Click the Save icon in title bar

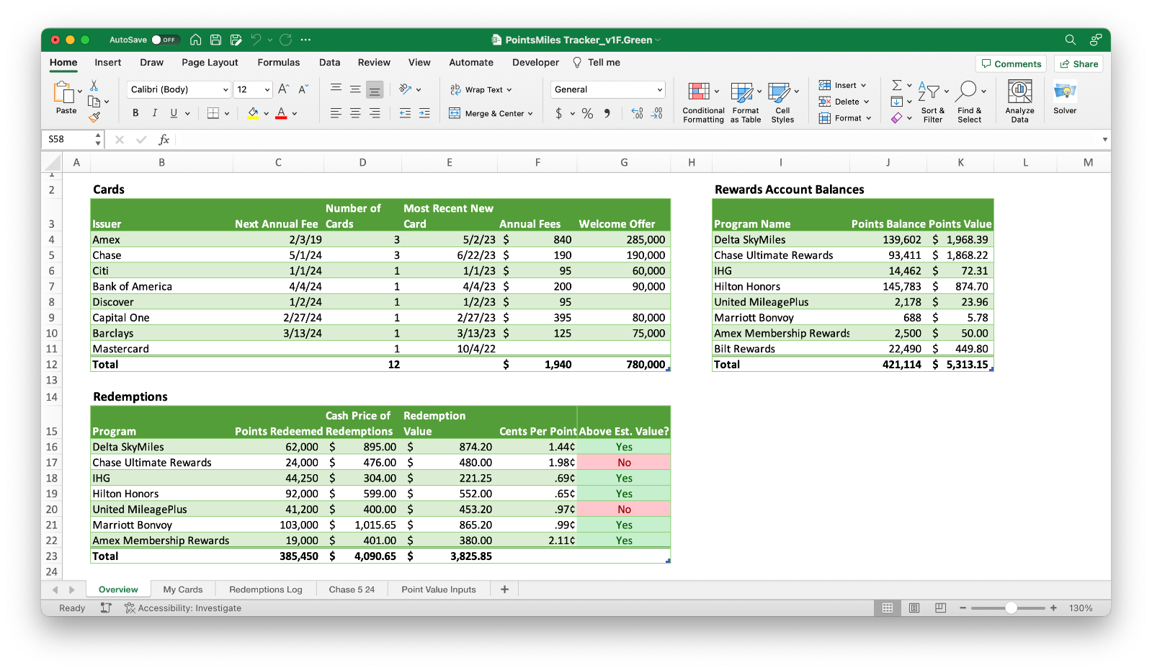tap(215, 40)
